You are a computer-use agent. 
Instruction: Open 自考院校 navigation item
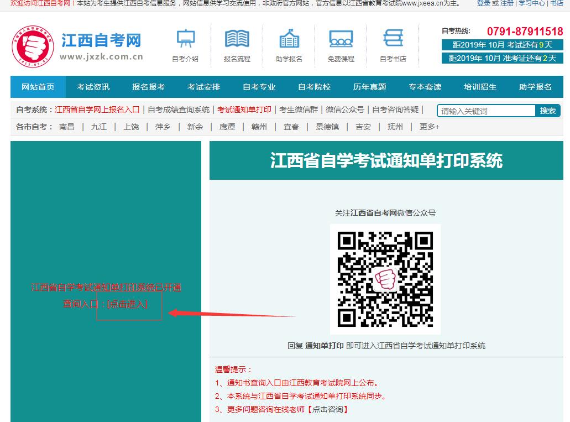314,87
